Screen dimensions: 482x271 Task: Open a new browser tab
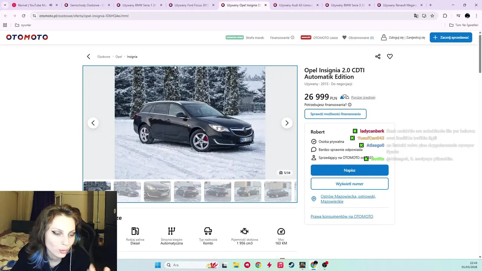(430, 5)
